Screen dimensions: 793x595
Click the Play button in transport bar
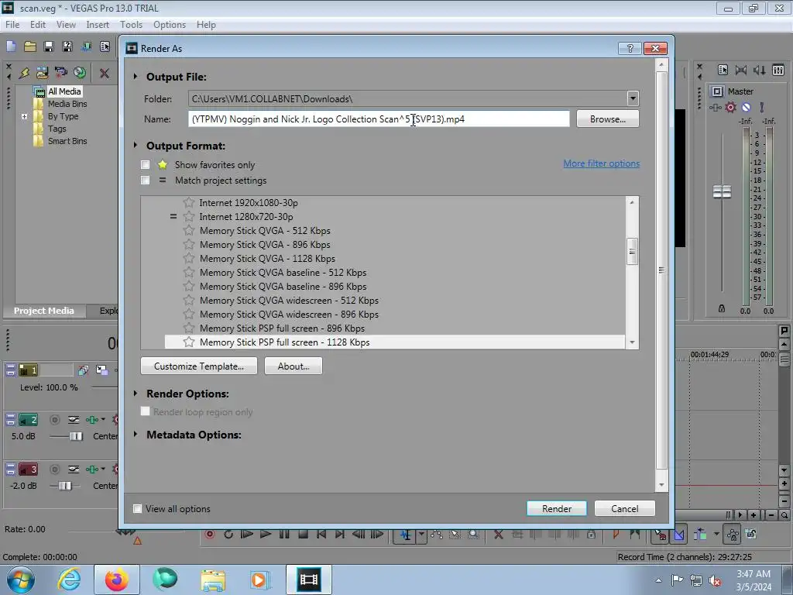pos(265,535)
